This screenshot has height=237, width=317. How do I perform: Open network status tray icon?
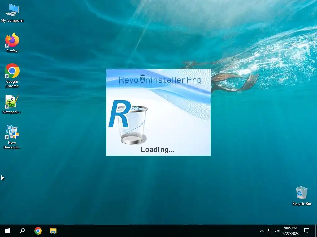pyautogui.click(x=270, y=231)
